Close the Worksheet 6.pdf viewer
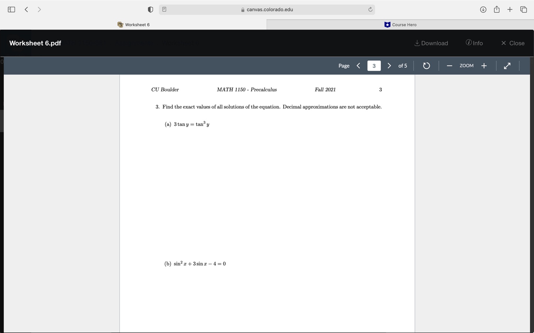 (x=512, y=43)
